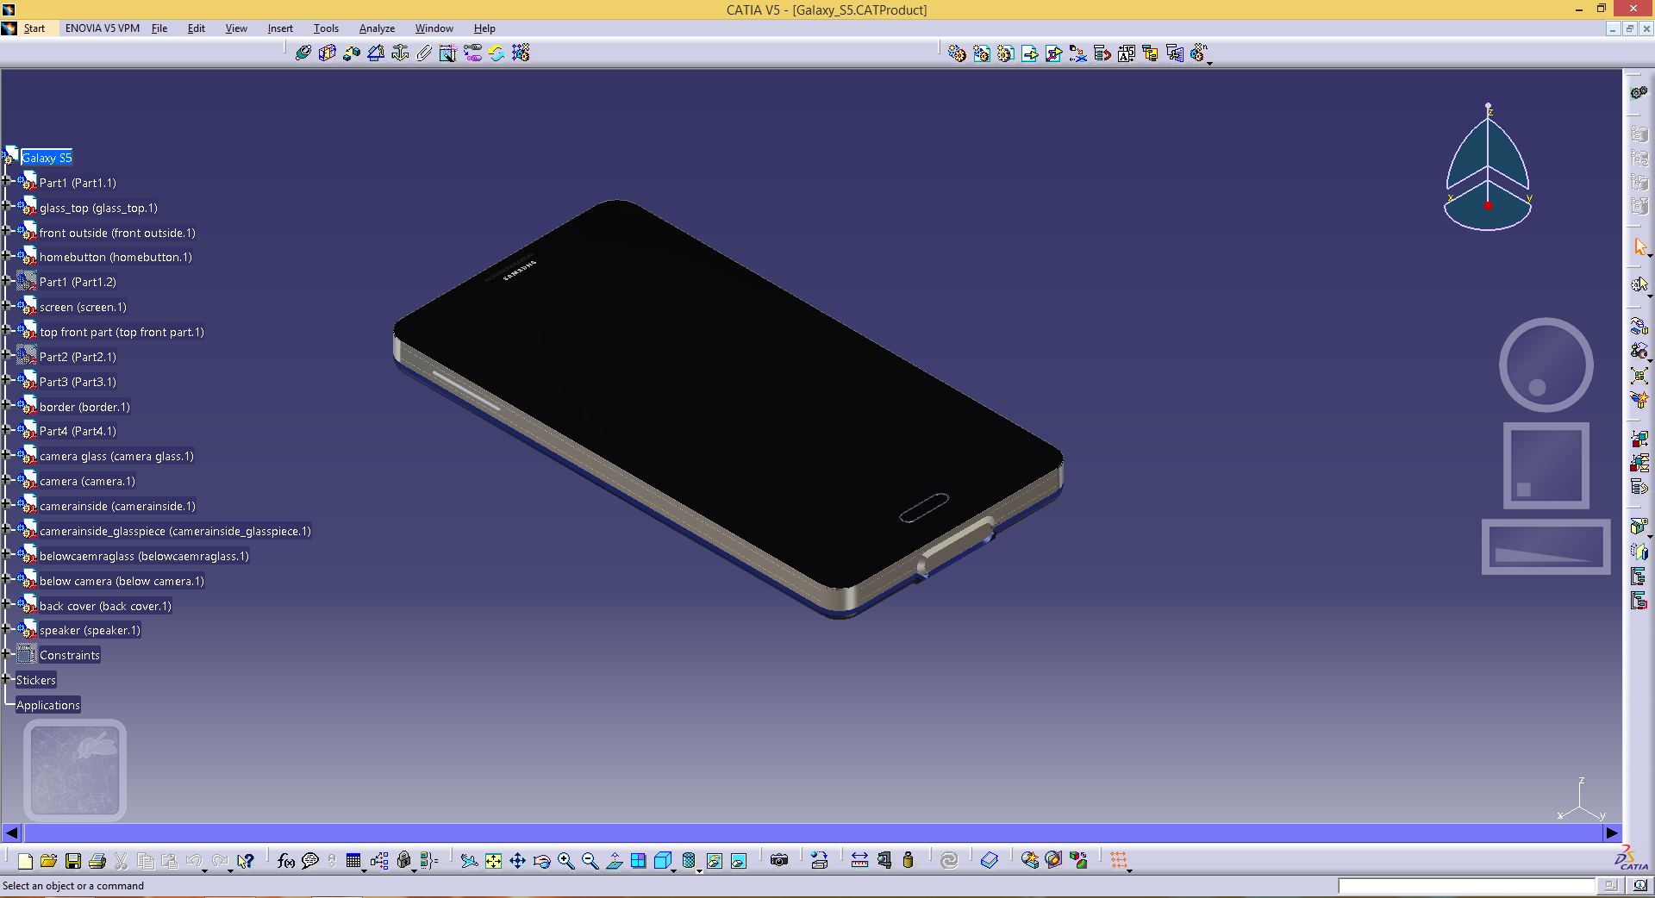Click the Update All swirl icon
The height and width of the screenshot is (898, 1655).
949,860
